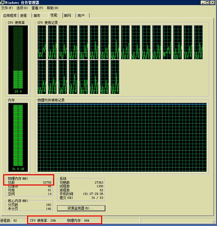Click the Task Manager title bar icon
Viewport: 217px width, 226px height.
[2, 2]
